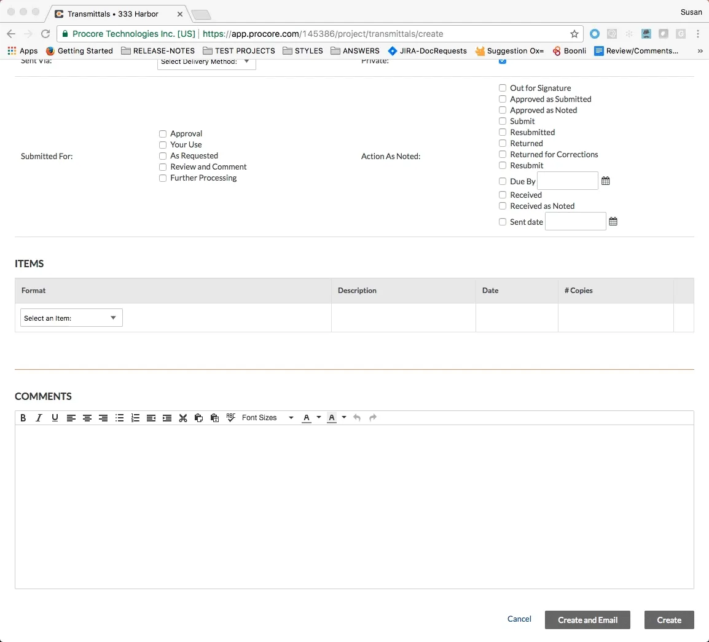
Task: Bookmark this page with star icon
Action: 574,34
